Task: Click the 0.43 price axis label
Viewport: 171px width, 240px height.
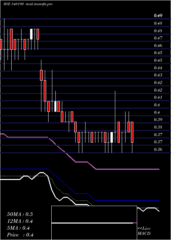Action: [x=158, y=75]
